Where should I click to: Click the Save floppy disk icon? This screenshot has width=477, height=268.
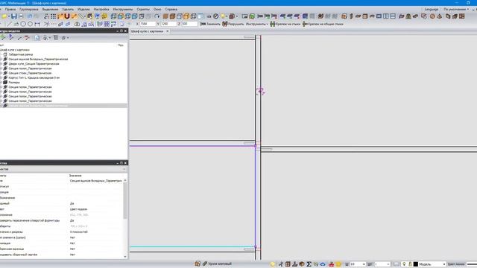13,16
